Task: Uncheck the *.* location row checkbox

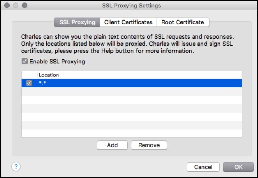Action: pos(29,83)
